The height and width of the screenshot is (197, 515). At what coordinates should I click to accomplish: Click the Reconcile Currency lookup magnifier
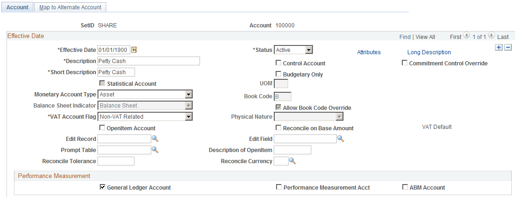pyautogui.click(x=292, y=161)
